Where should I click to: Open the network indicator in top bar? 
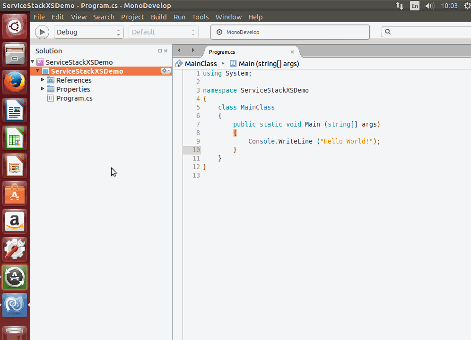[x=400, y=6]
